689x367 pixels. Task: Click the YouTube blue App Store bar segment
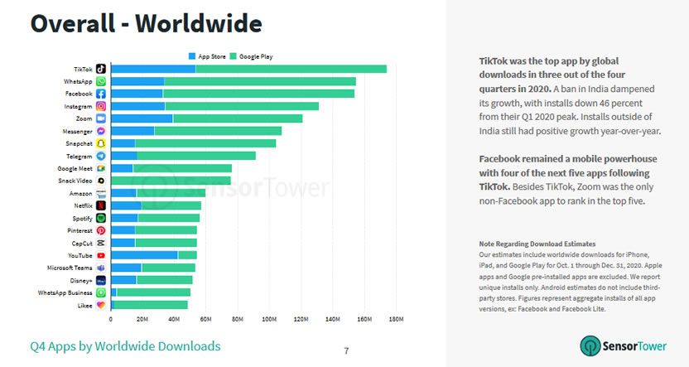coord(145,255)
